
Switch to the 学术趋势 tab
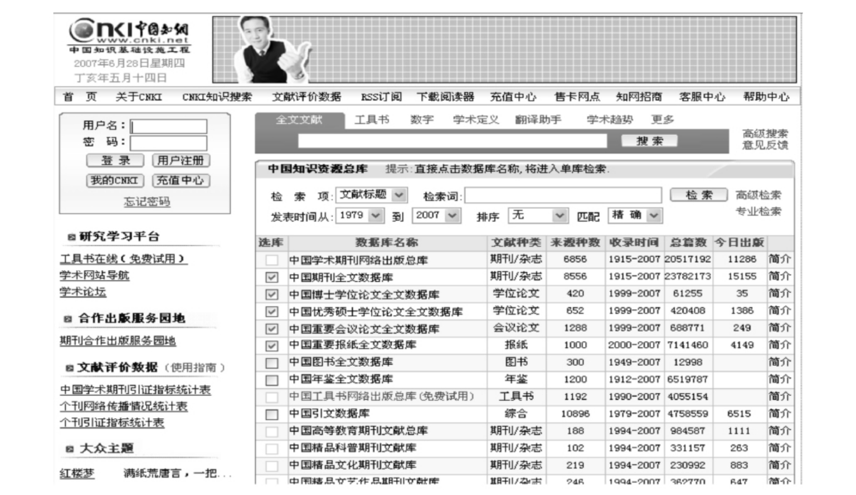tap(610, 120)
